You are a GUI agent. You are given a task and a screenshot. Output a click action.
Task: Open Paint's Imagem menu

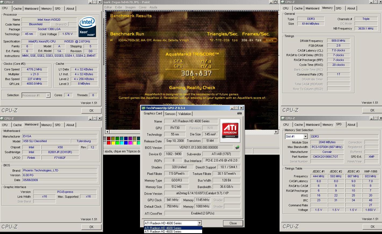(x=130, y=7)
